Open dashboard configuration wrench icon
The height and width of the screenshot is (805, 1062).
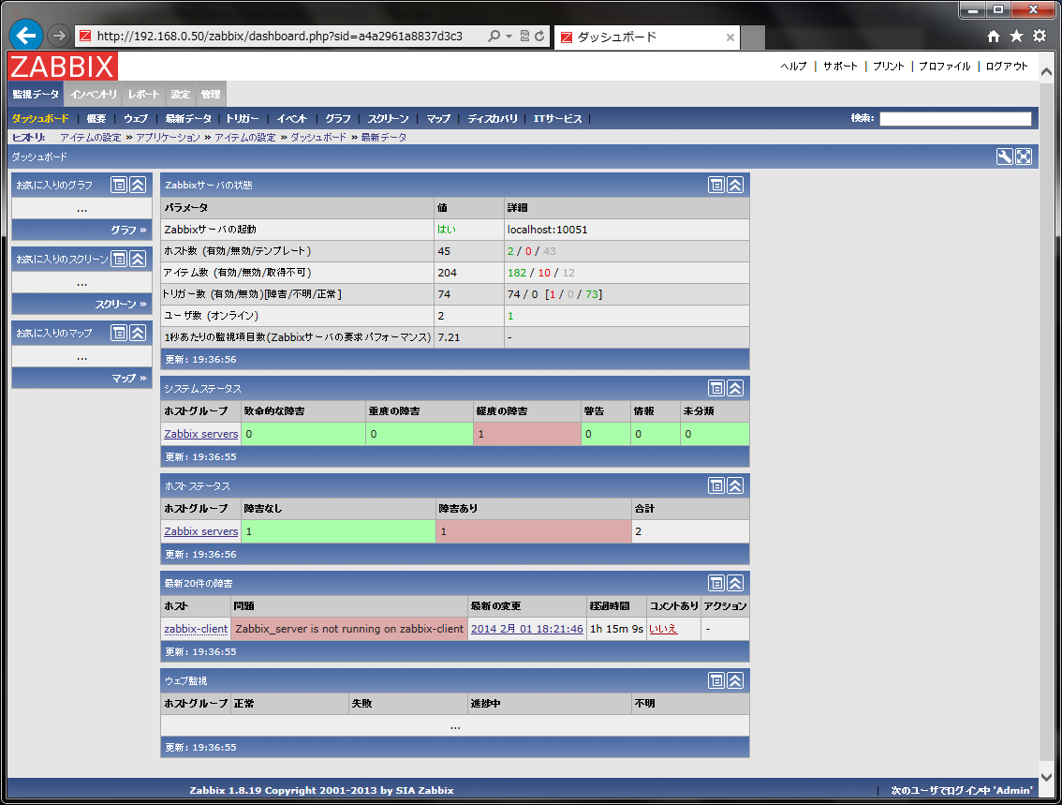click(x=1005, y=157)
